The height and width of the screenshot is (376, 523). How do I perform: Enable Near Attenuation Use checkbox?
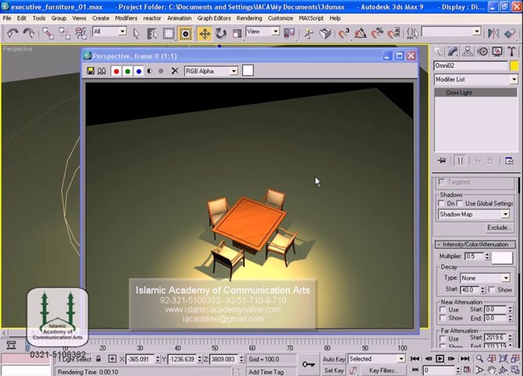coord(443,310)
